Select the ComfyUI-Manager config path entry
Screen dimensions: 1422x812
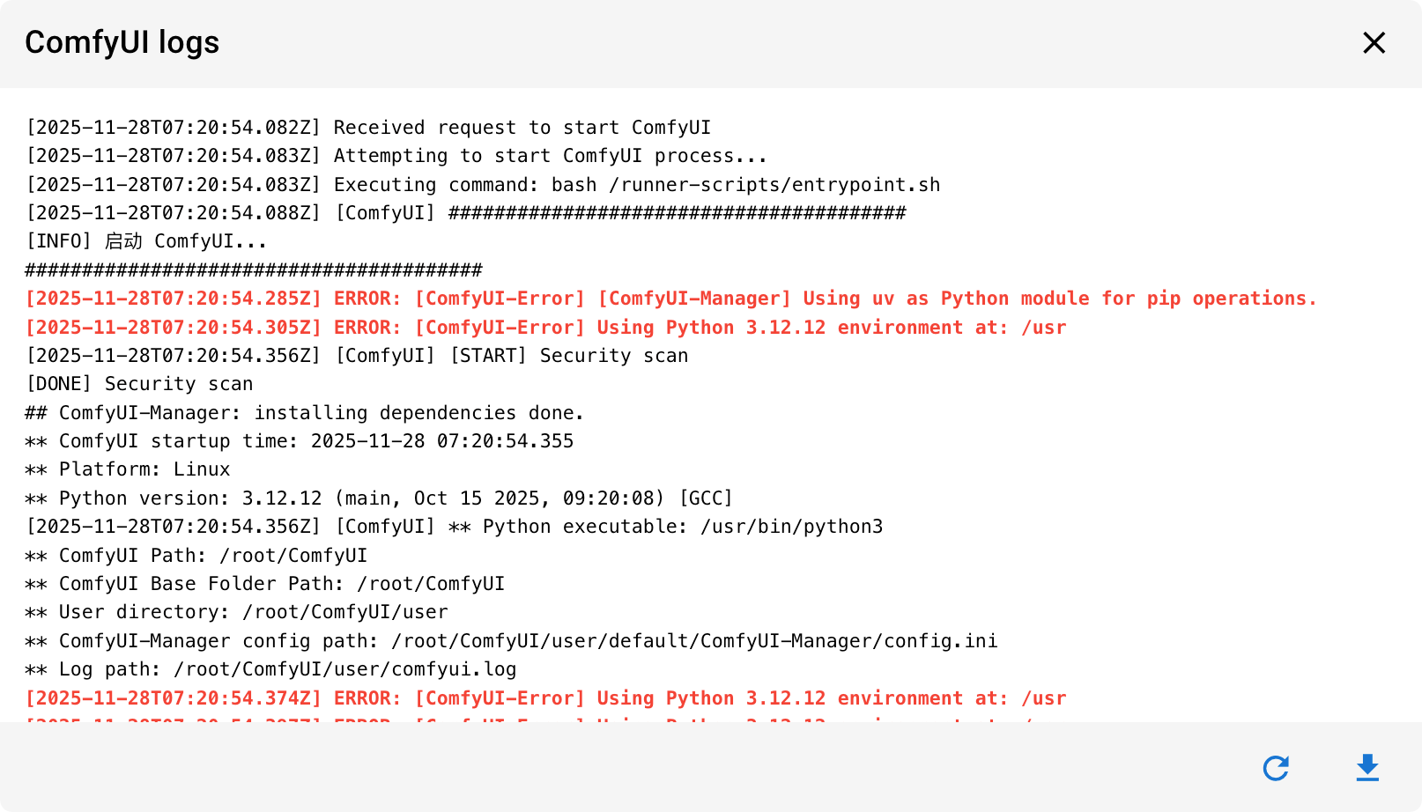coord(511,640)
